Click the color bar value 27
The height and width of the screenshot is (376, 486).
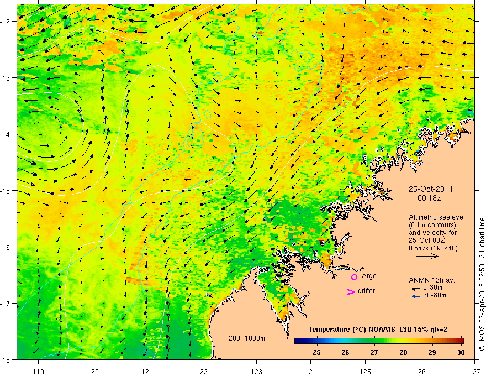coord(374,353)
